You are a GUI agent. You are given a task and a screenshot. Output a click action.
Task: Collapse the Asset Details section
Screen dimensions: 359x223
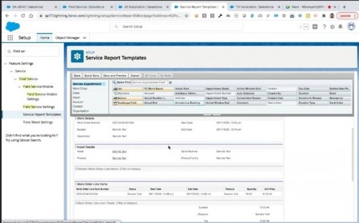pos(76,147)
